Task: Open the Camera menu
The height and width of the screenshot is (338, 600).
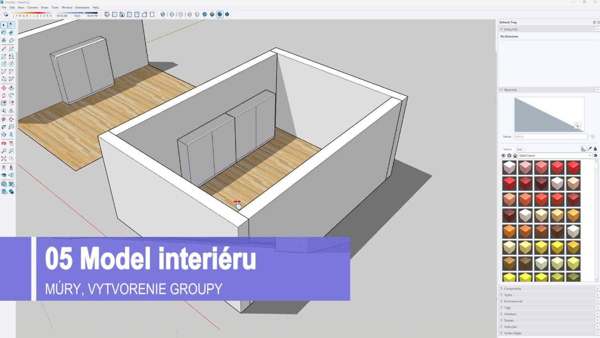Action: [32, 7]
